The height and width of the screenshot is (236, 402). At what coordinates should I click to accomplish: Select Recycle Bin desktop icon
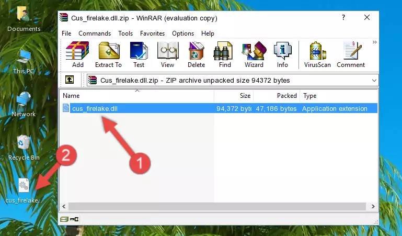coord(24,148)
